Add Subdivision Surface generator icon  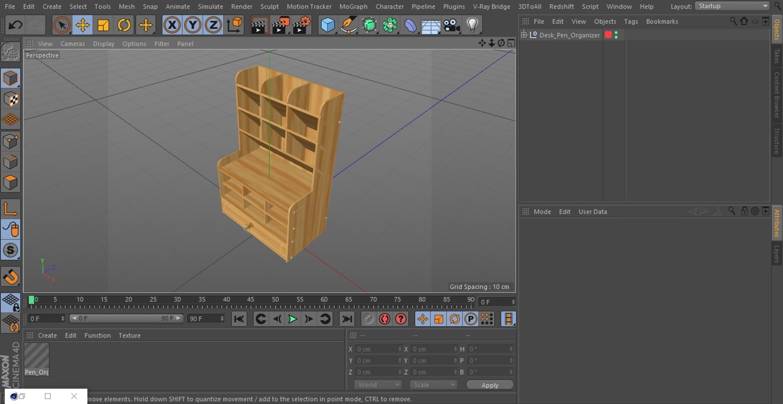coord(369,25)
